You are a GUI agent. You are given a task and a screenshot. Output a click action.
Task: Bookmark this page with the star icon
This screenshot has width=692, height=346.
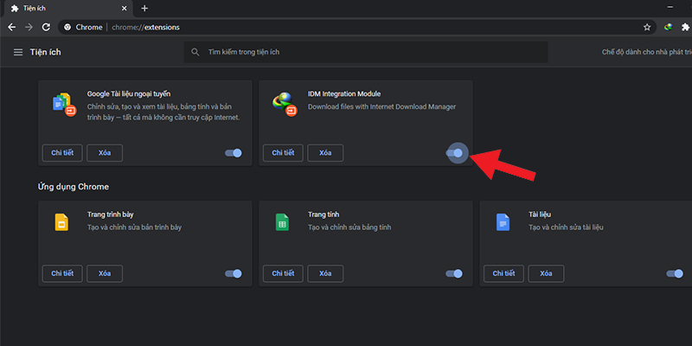[x=647, y=28]
